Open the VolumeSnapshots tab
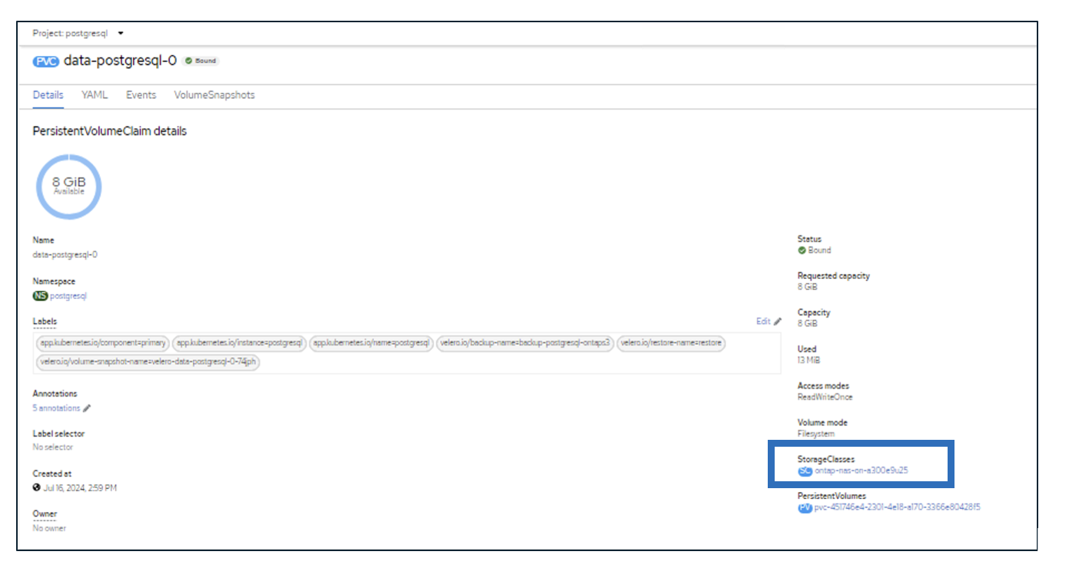Screen dimensions: 1079x568 (214, 95)
